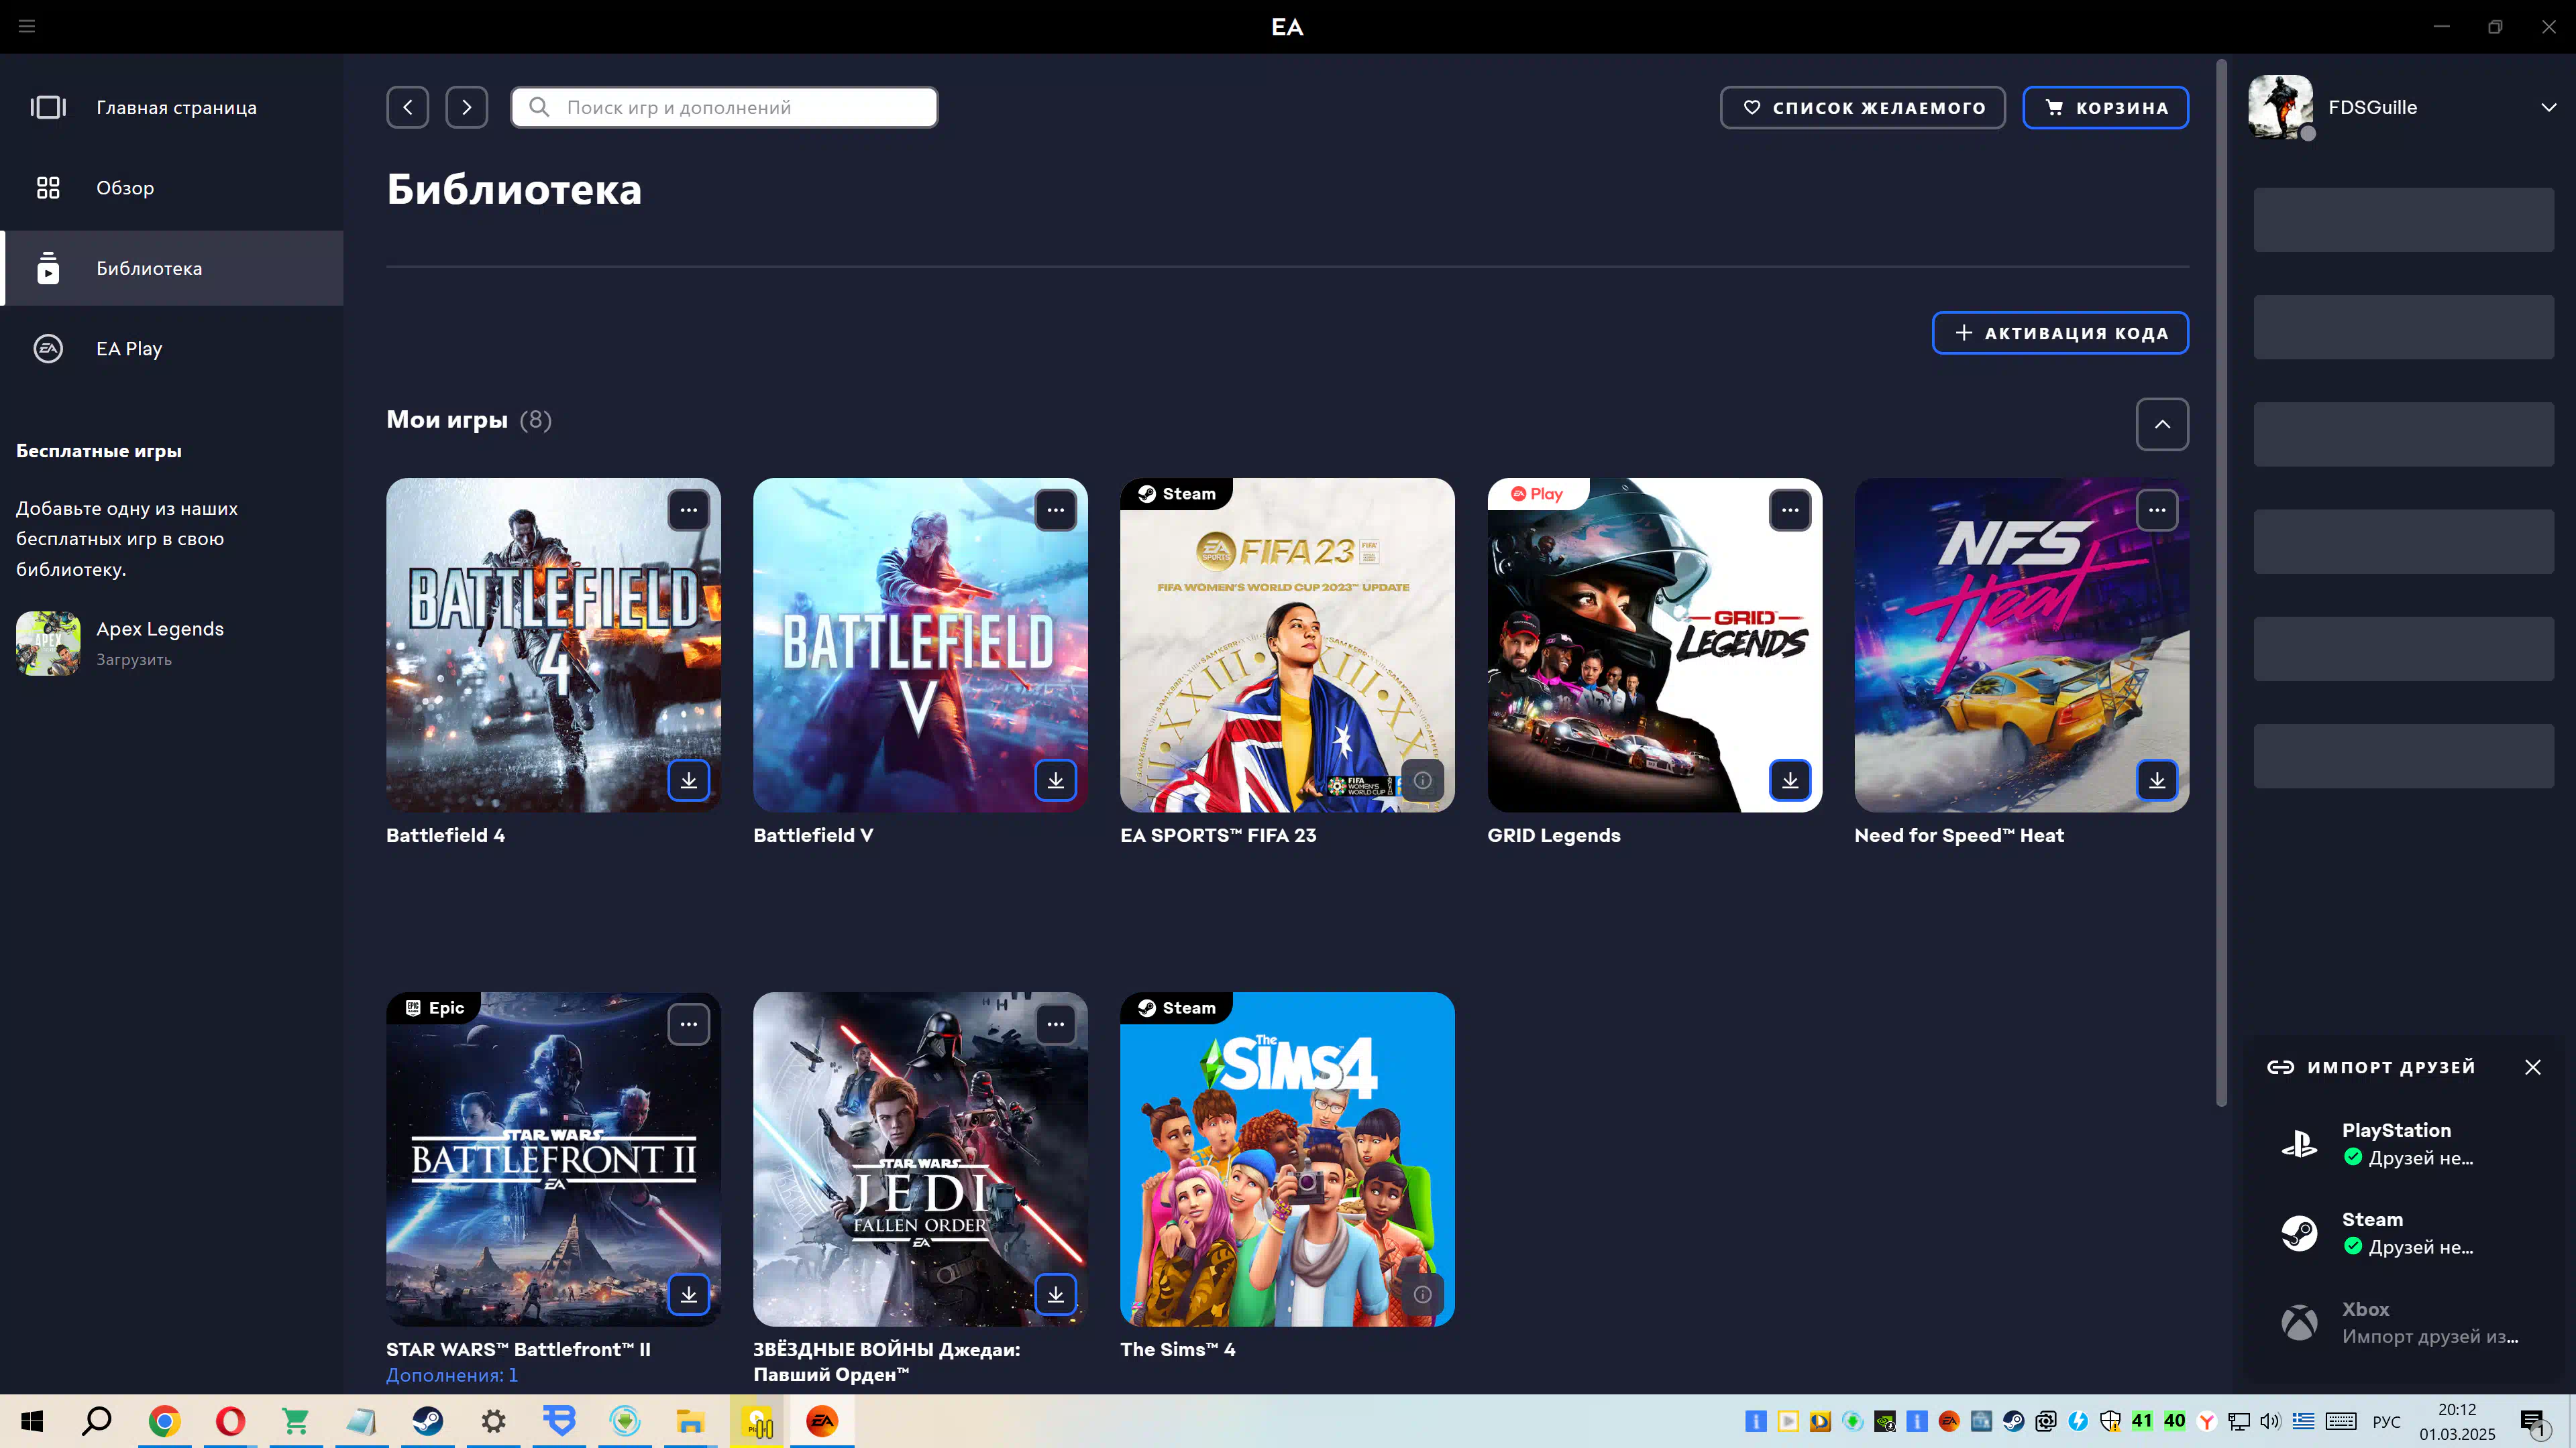Open the FIFA 23 cover thumbnail
This screenshot has height=1448, width=2576.
click(x=1287, y=644)
